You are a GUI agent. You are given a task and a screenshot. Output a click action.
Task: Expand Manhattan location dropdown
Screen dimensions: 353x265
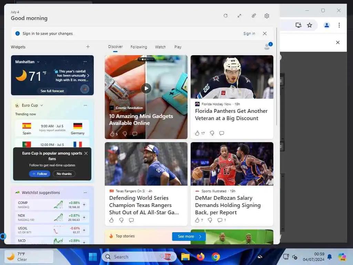(38, 62)
